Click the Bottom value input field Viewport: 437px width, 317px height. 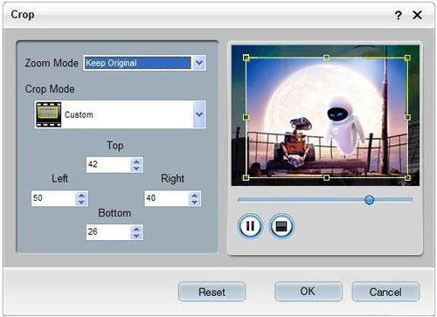[108, 232]
